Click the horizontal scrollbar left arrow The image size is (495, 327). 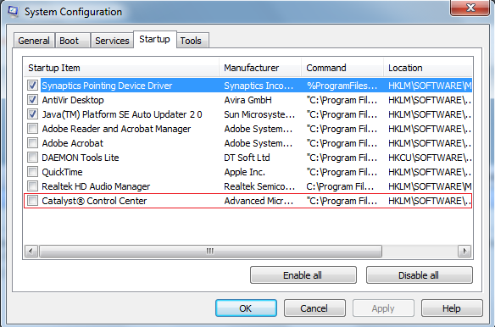click(x=31, y=252)
